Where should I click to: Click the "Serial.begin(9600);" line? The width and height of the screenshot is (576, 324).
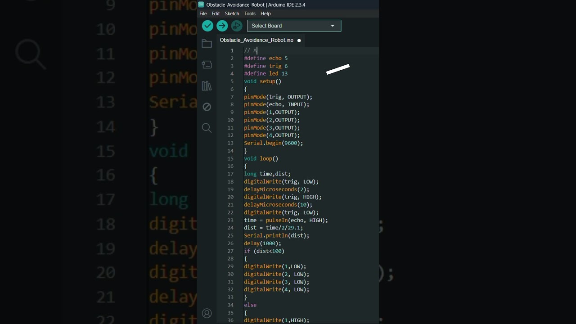pyautogui.click(x=274, y=143)
